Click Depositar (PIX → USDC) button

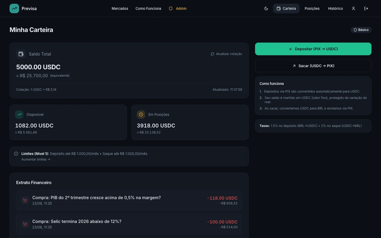point(313,49)
